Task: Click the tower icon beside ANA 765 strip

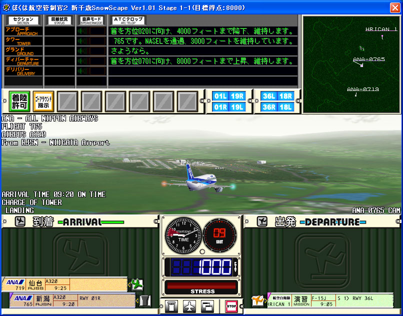Action: pos(145,300)
